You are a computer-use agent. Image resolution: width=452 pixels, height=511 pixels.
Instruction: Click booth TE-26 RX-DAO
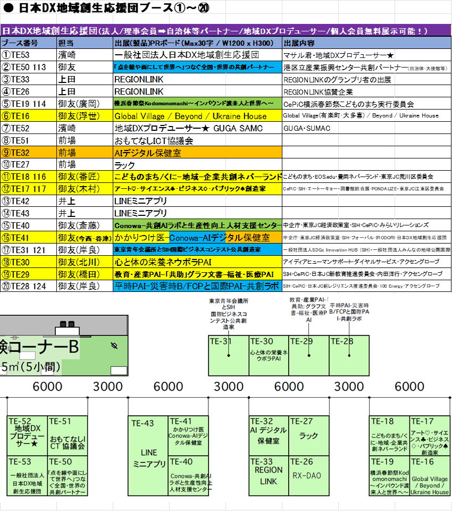tap(308, 476)
